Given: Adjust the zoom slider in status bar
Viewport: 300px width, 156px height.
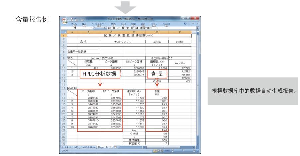Looking at the screenshot, I should (x=183, y=151).
